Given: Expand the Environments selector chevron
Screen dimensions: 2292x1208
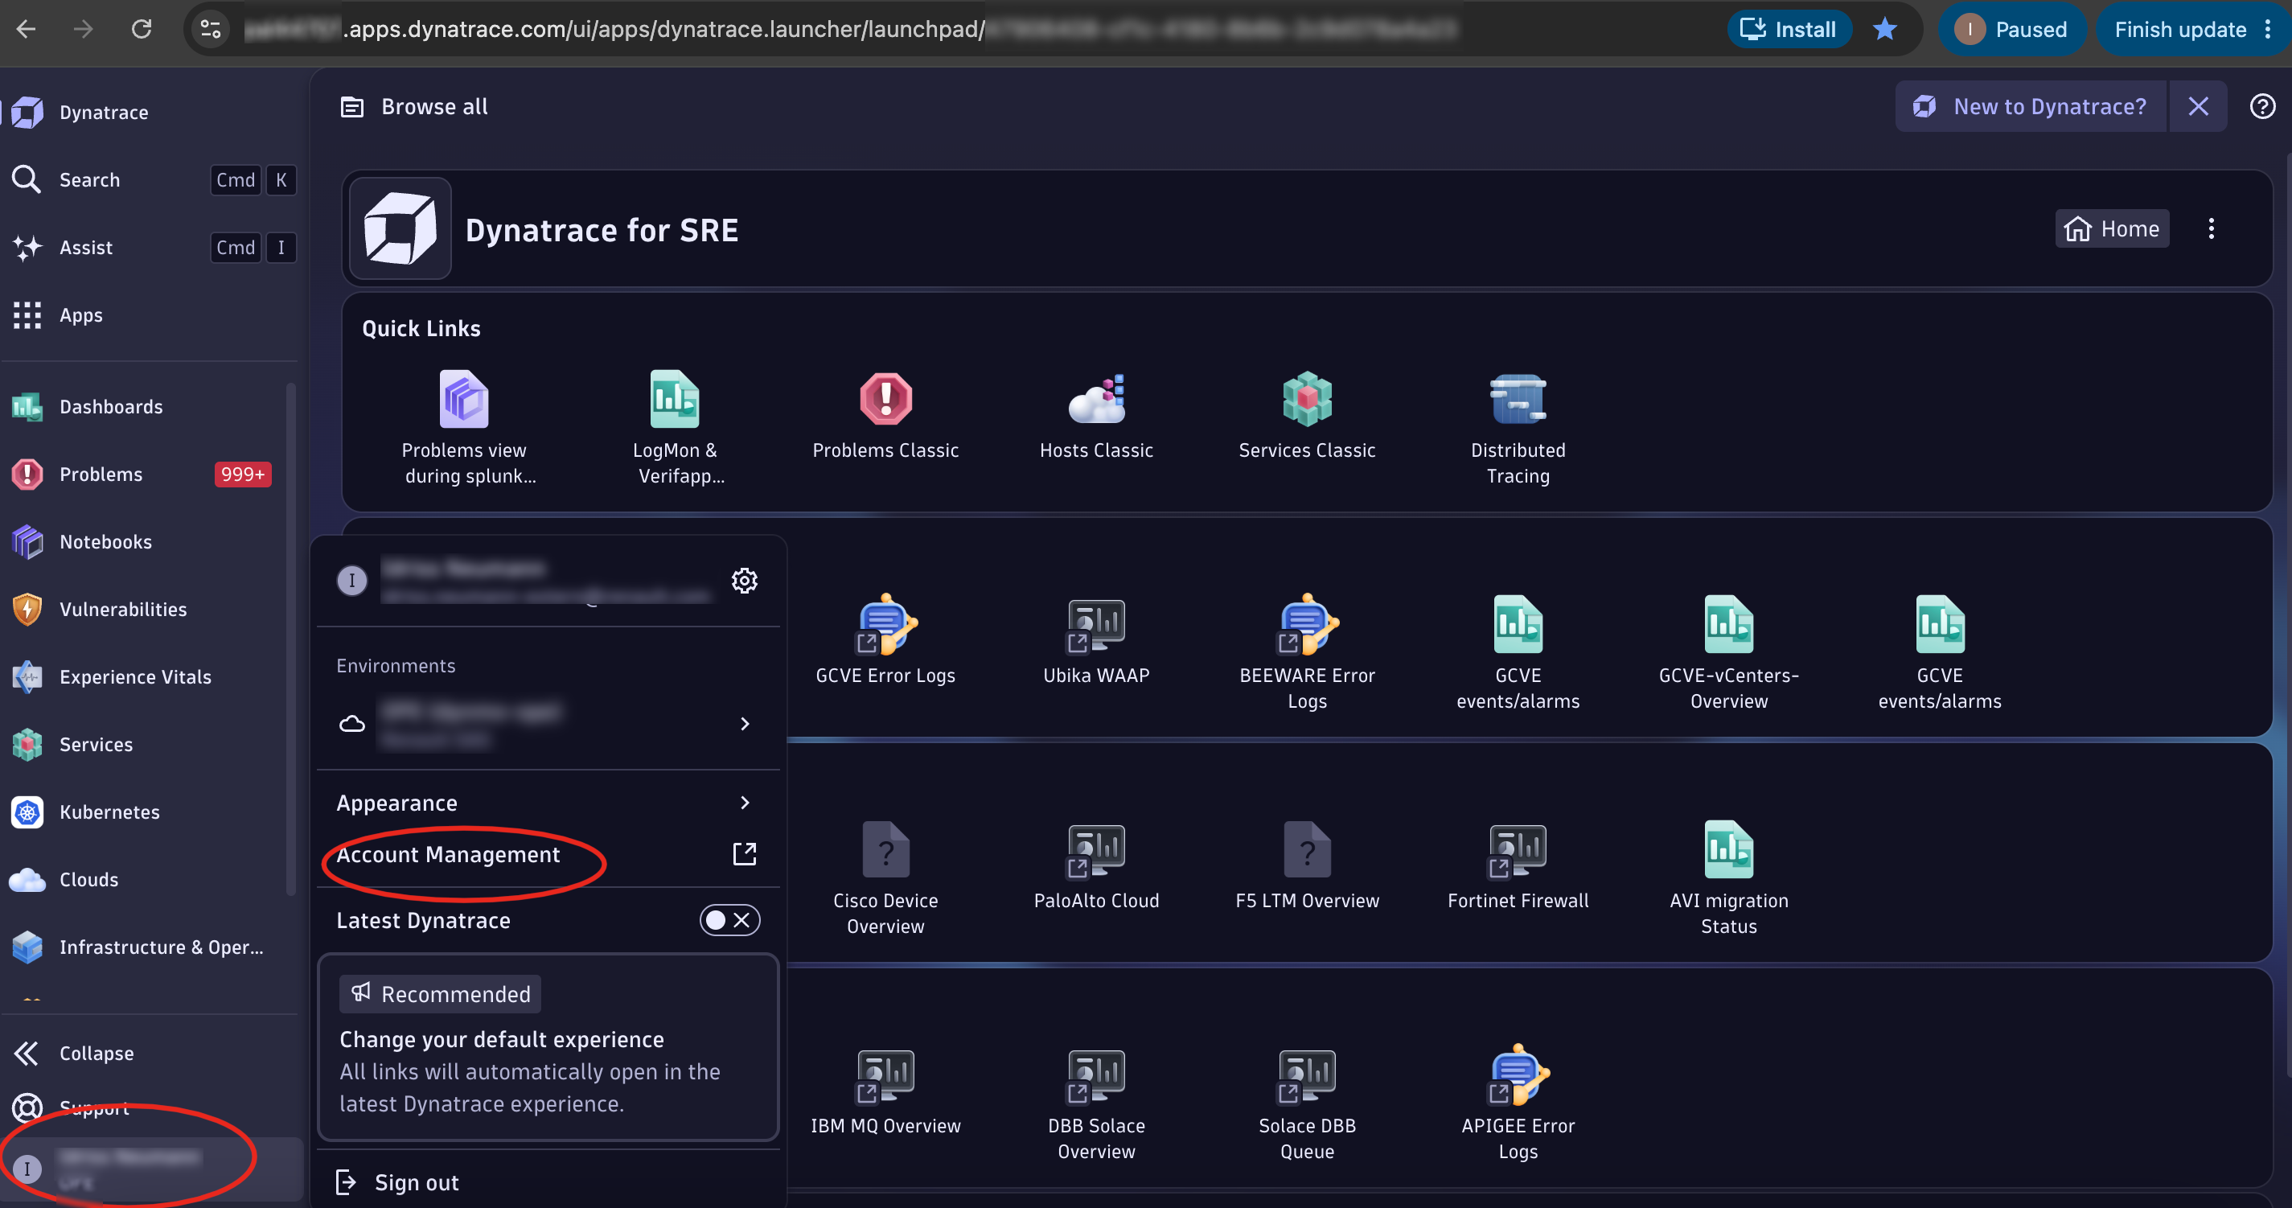Looking at the screenshot, I should pyautogui.click(x=745, y=723).
